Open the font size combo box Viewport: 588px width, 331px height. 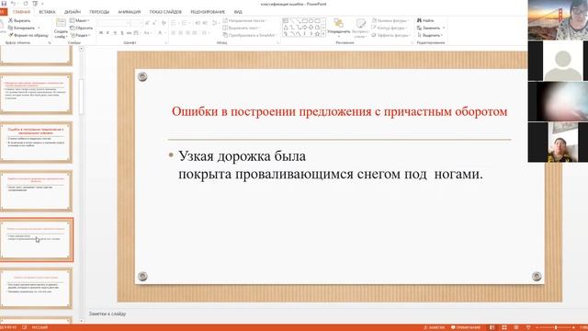pos(137,23)
